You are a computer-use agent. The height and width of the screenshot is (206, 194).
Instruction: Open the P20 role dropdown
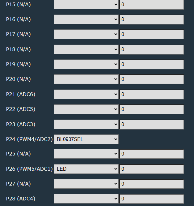coord(86,79)
